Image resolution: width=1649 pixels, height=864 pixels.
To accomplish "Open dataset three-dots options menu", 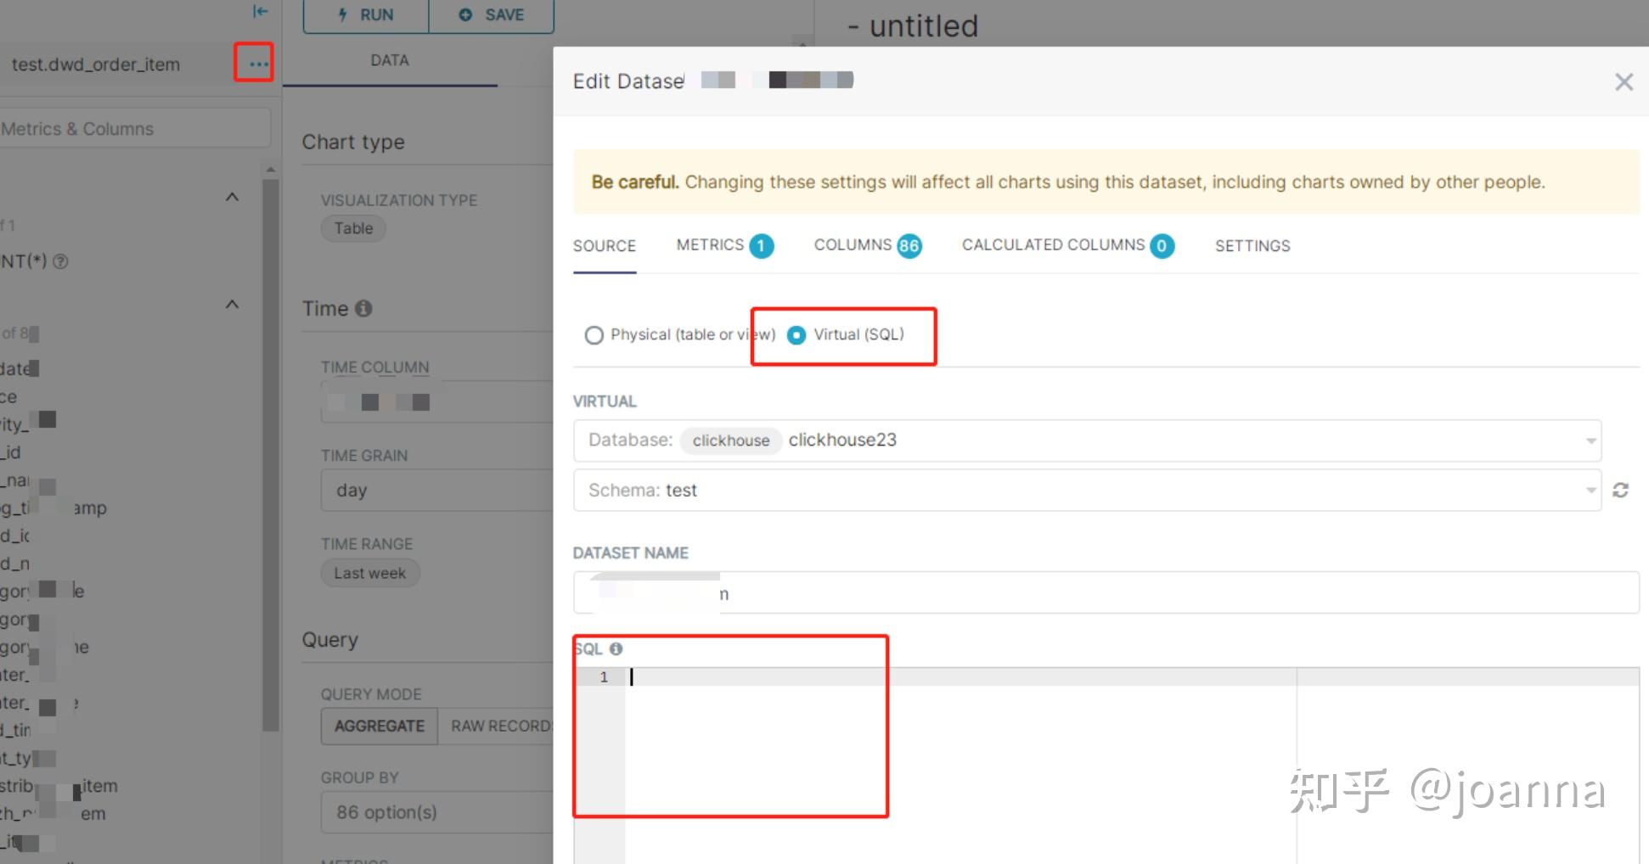I will 254,64.
